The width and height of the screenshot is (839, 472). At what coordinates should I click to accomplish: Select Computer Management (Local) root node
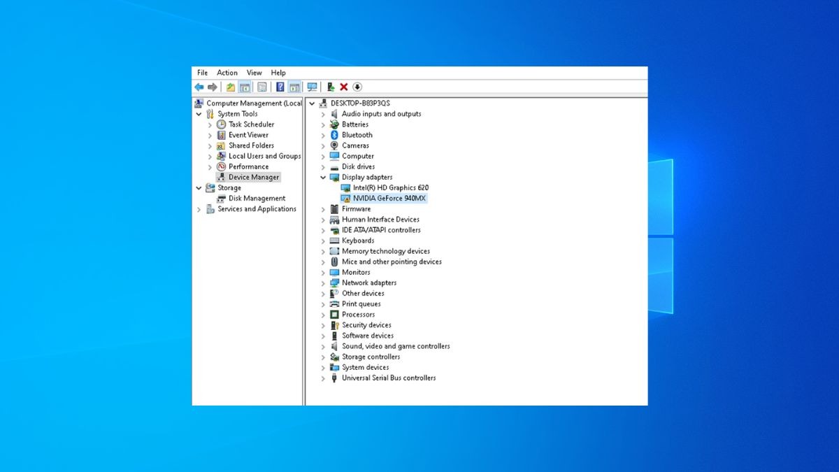[x=254, y=103]
